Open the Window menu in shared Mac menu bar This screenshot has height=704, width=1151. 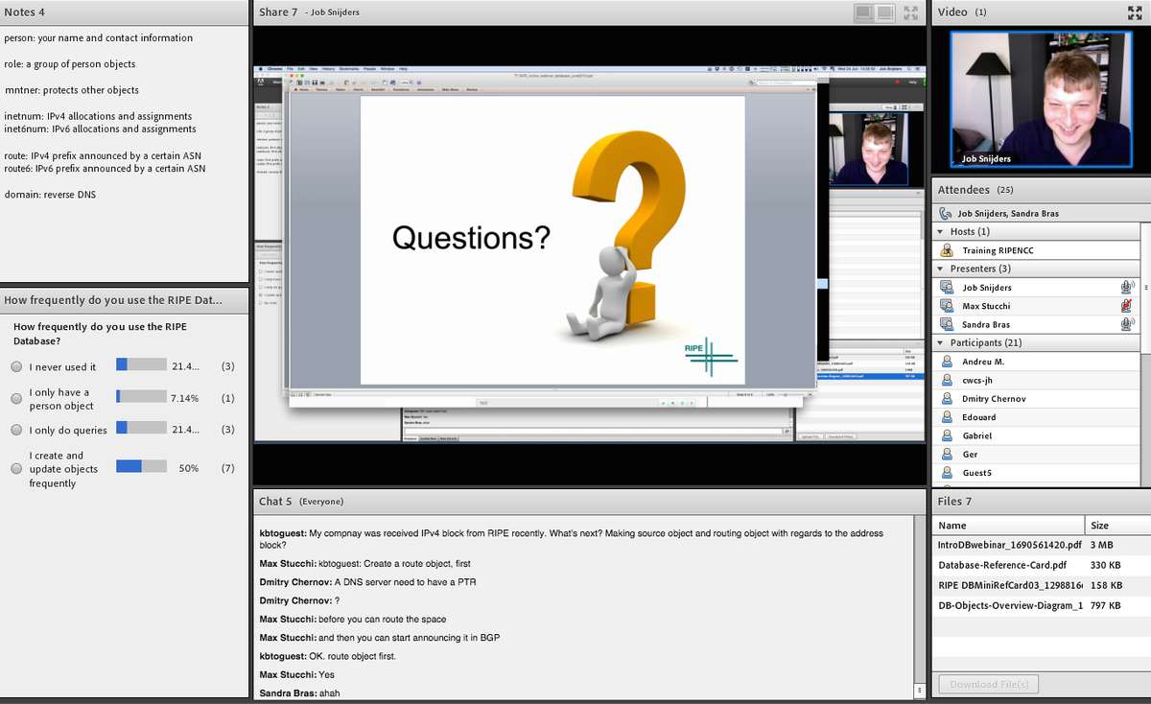(388, 68)
